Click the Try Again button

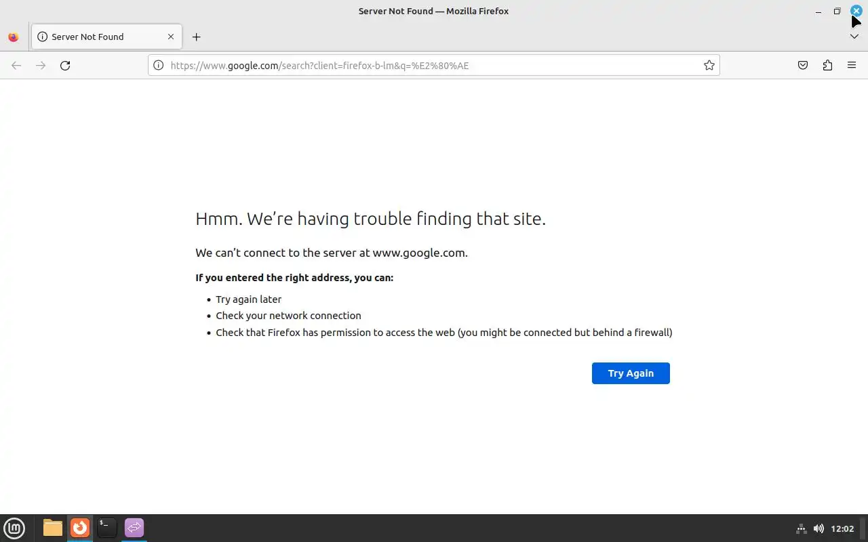click(631, 373)
